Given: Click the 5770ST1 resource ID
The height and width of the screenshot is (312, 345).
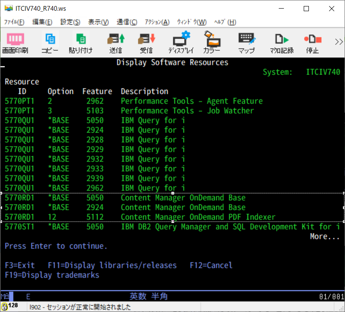Looking at the screenshot, I should tap(19, 226).
